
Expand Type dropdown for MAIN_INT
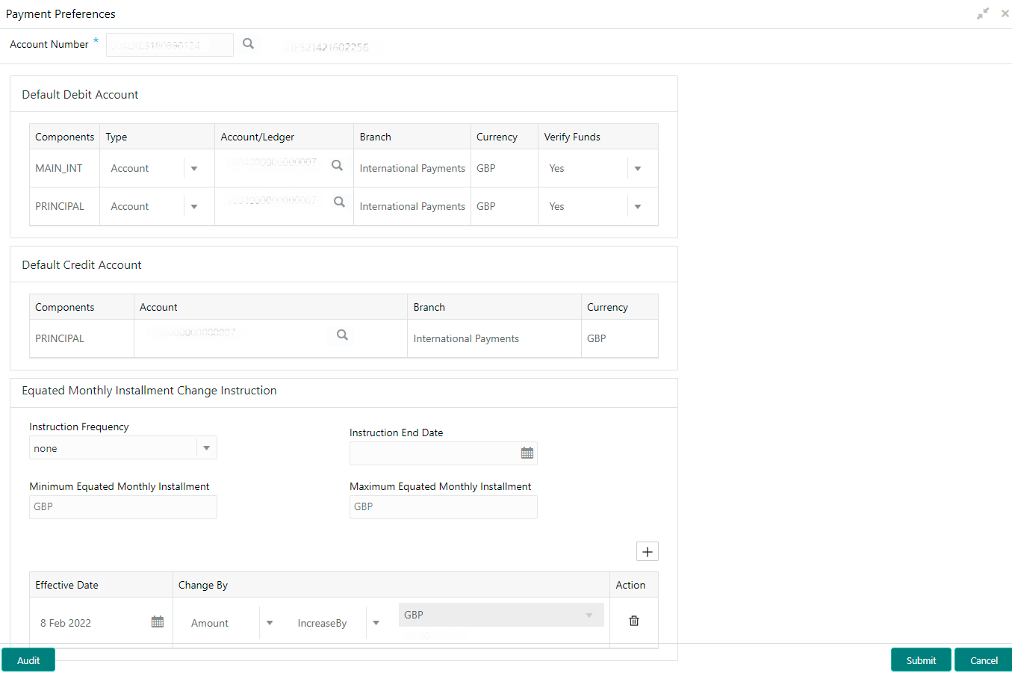(x=194, y=169)
